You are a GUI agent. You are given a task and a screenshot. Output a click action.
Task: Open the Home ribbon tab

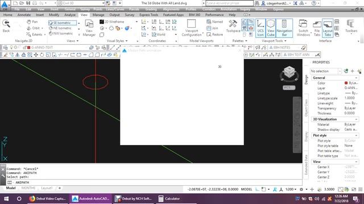point(7,15)
